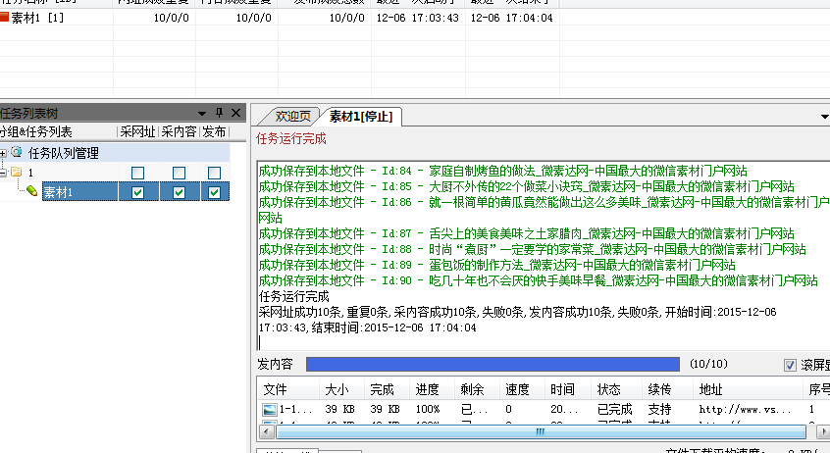The image size is (830, 453).
Task: Click the 任务队列管理 gear icon
Action: 17,152
